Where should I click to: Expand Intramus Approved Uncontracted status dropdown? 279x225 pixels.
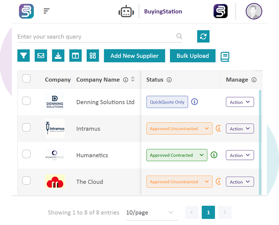tap(179, 129)
